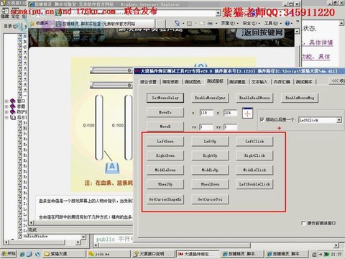Switch to the 测试脚本 tab

(304, 82)
